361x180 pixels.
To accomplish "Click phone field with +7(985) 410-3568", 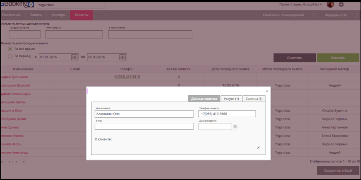I will tap(227, 114).
